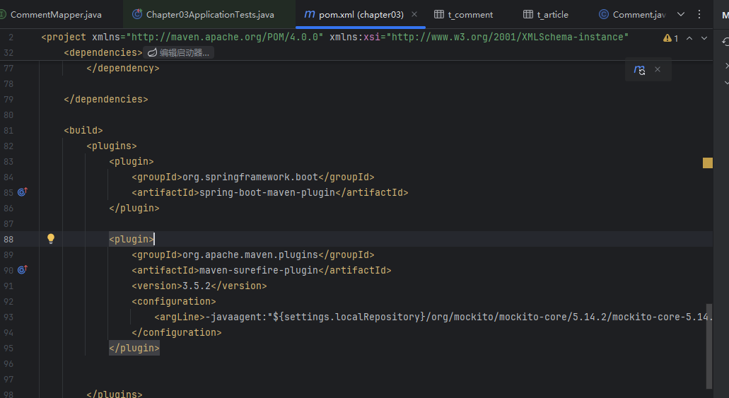Click the <plugins> tag on line 82
This screenshot has width=729, height=398.
pyautogui.click(x=112, y=146)
